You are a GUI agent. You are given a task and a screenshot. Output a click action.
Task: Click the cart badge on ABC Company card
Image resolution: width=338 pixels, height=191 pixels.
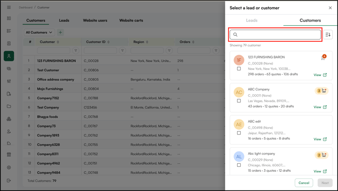(x=322, y=91)
